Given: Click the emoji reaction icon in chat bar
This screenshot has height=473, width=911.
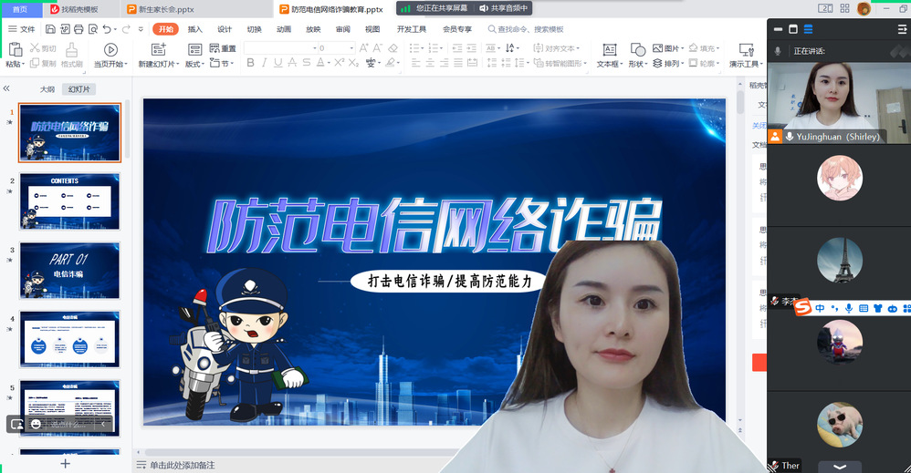Looking at the screenshot, I should tap(36, 424).
